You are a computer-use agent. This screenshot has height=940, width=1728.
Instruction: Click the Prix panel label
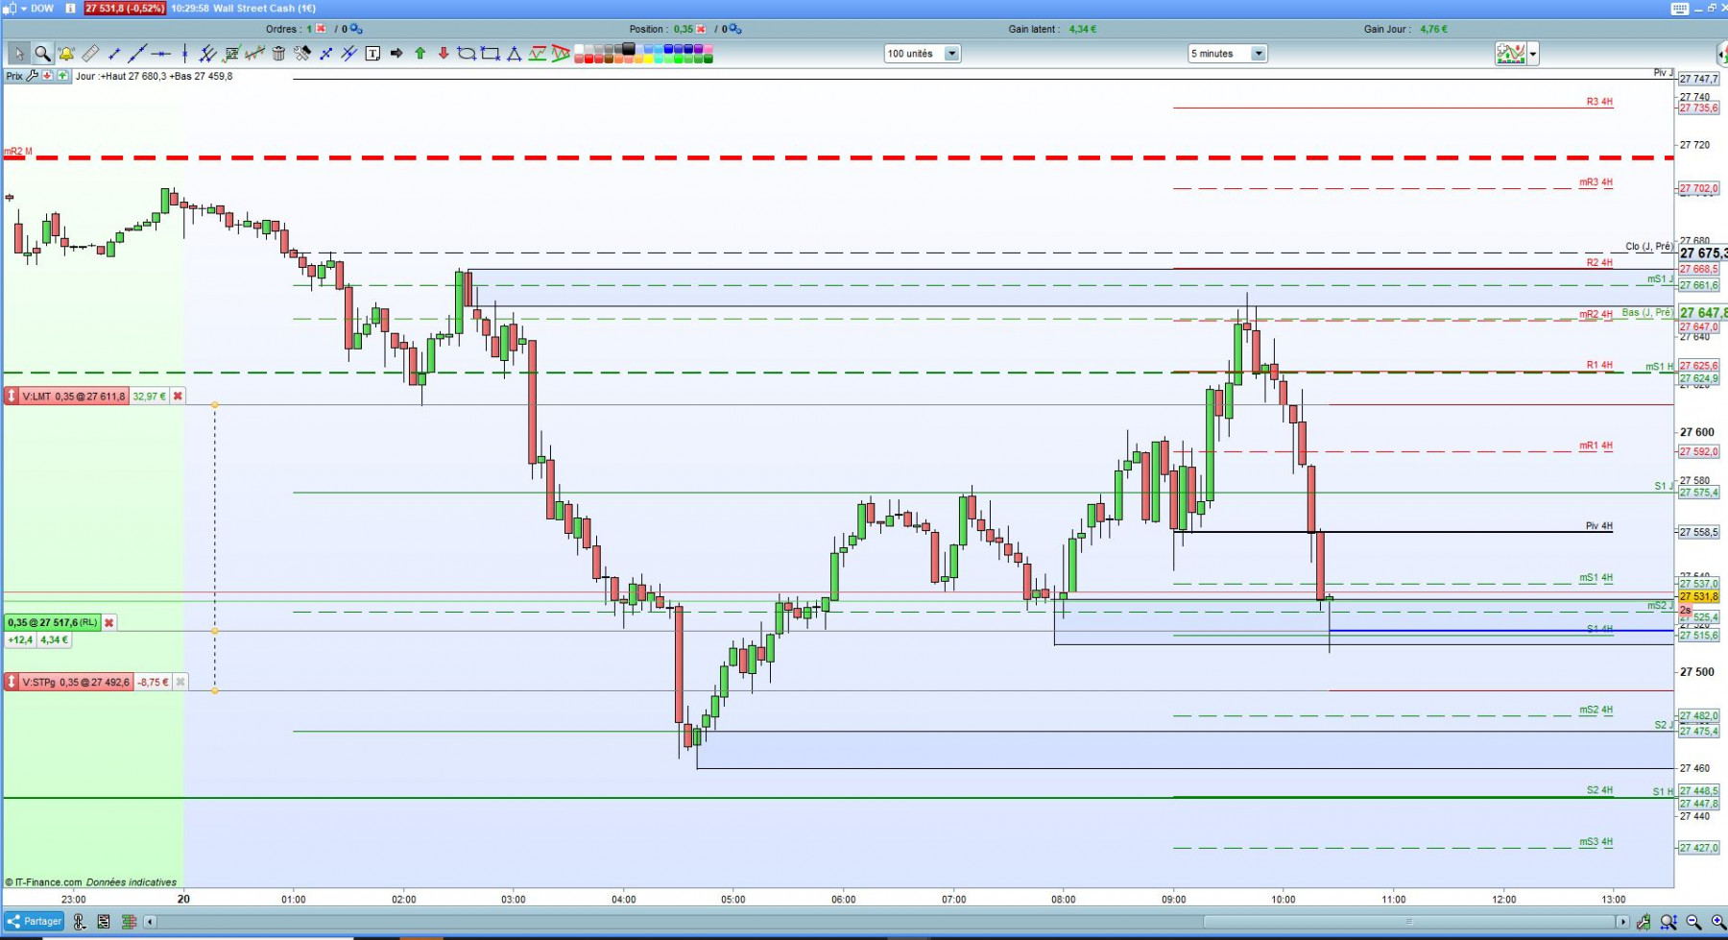click(14, 76)
